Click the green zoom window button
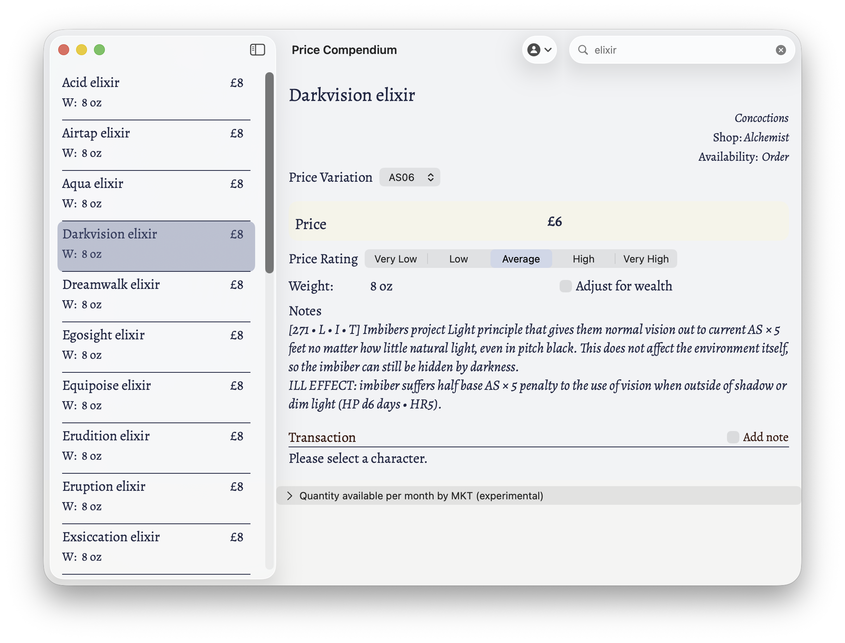 (99, 50)
